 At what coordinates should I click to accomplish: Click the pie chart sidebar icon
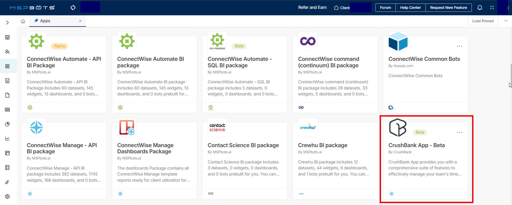tap(8, 124)
